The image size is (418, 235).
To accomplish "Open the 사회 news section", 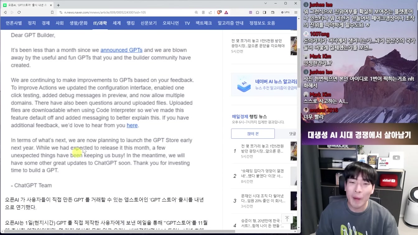I will point(60,23).
